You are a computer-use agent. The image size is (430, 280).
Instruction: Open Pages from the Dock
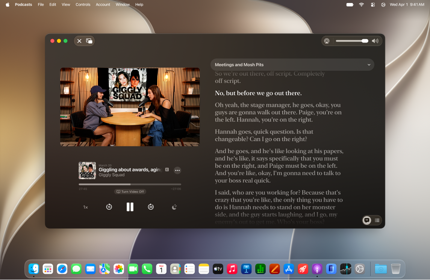point(274,269)
